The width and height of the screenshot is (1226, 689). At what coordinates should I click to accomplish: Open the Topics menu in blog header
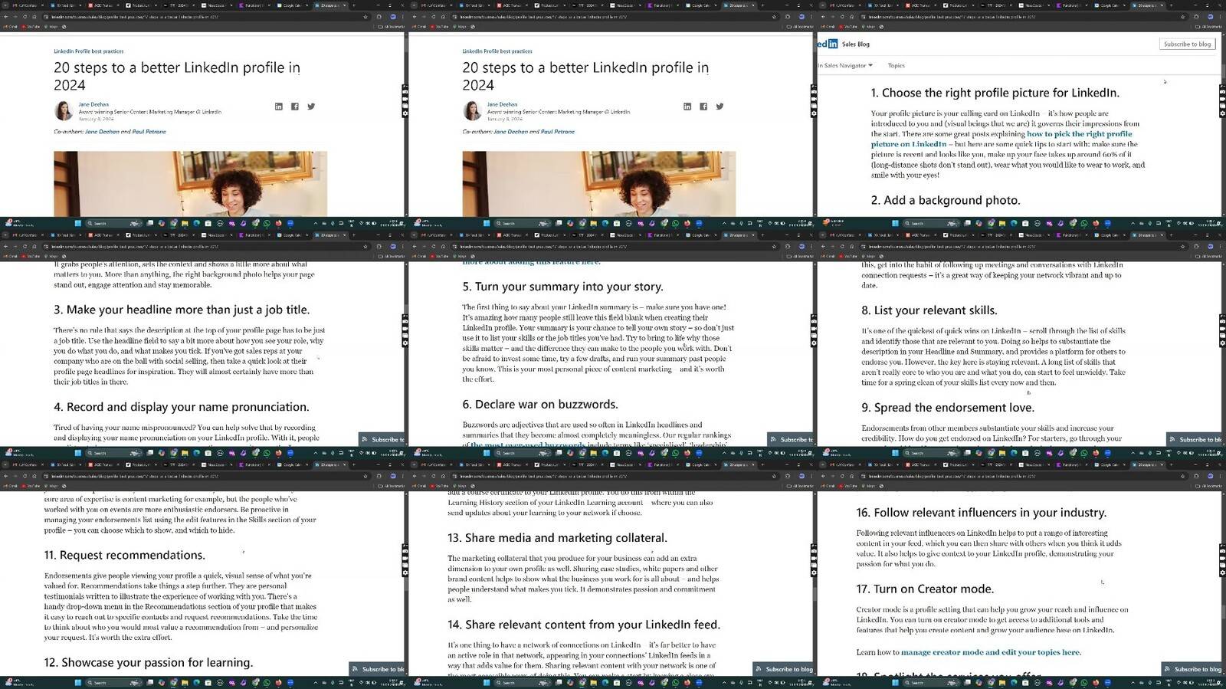(x=896, y=66)
